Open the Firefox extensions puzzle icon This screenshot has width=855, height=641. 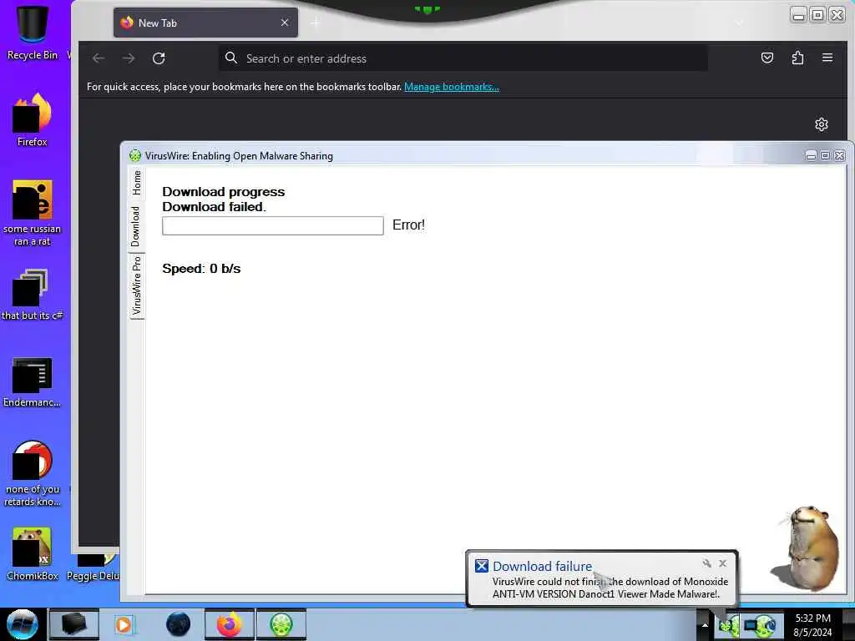[x=797, y=58]
